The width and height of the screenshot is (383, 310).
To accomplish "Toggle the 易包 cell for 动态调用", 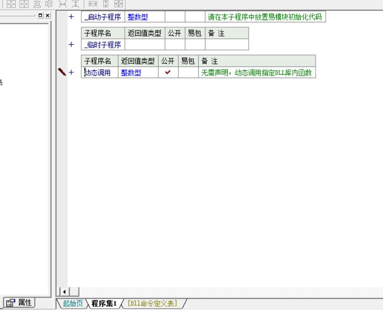I will pyautogui.click(x=188, y=73).
